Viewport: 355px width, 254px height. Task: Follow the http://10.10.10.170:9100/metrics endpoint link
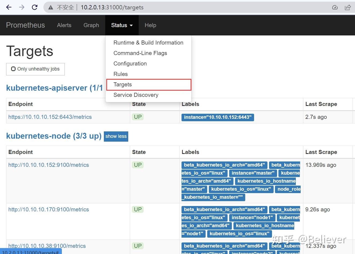49,209
